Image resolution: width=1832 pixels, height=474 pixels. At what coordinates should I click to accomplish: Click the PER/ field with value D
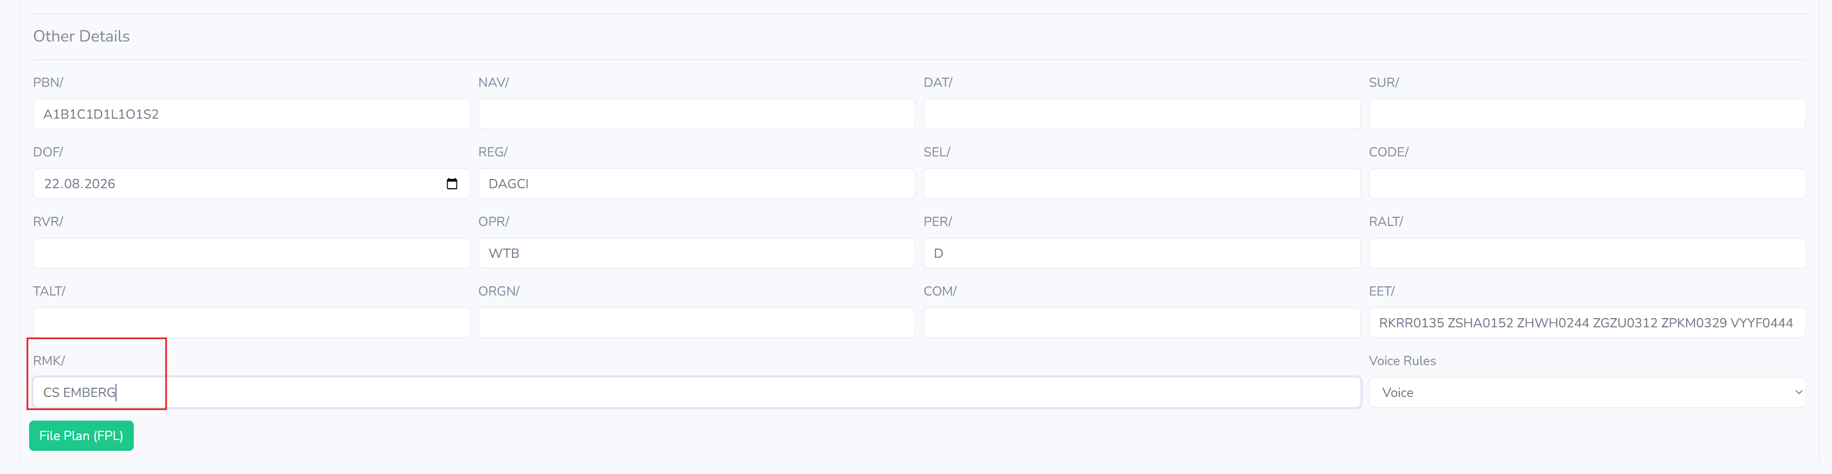click(x=1141, y=253)
